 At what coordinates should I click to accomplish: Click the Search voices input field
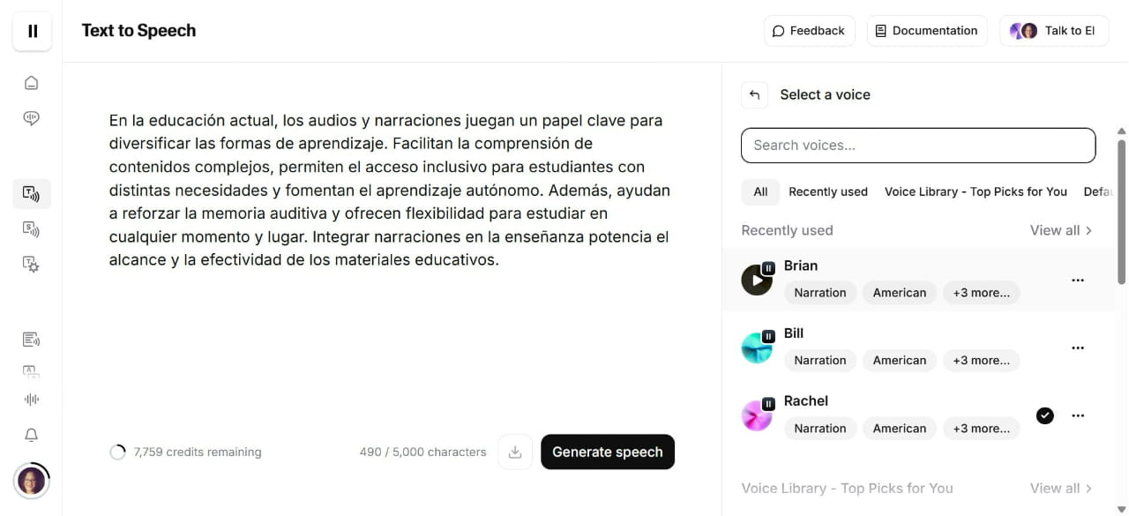917,145
